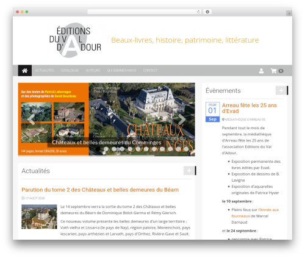Image resolution: width=305 pixels, height=258 pixels.
Task: Open the Catalogue menu item
Action: click(x=70, y=71)
